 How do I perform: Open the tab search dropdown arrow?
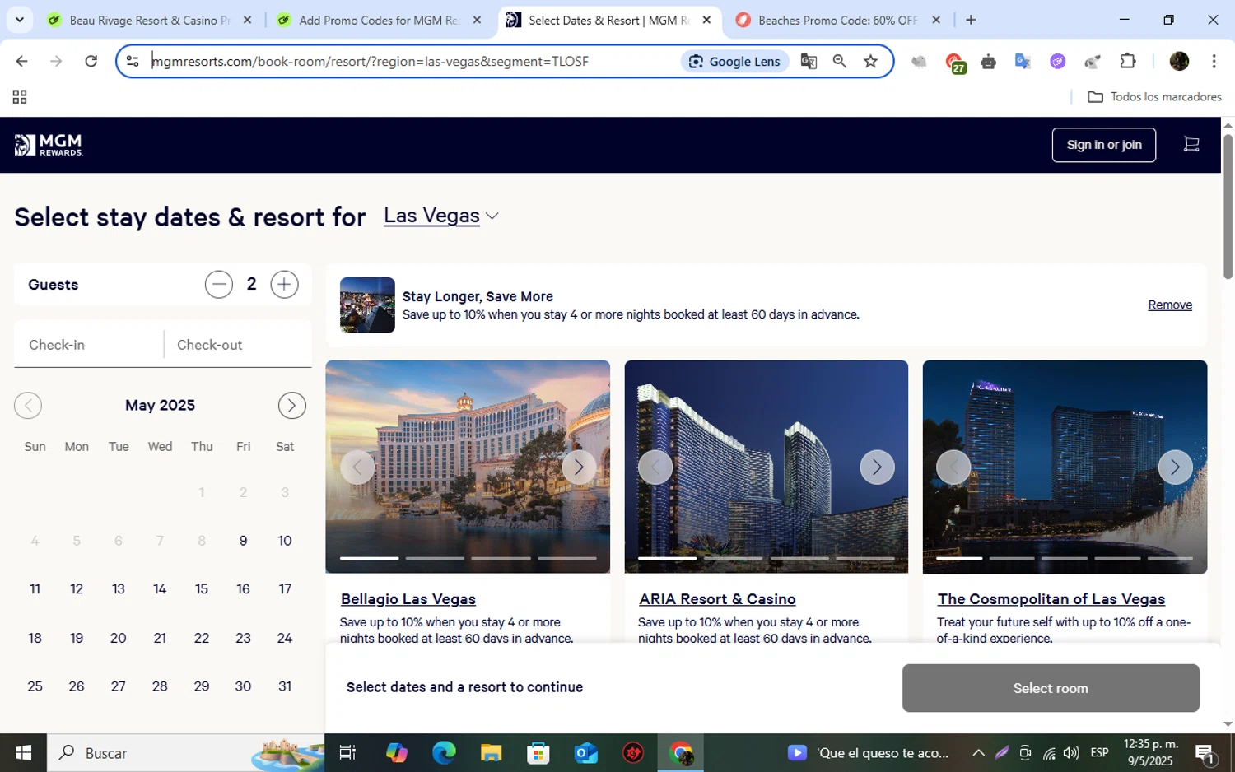click(19, 21)
